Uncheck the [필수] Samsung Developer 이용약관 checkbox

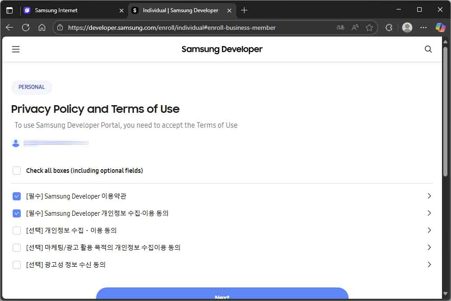pos(17,196)
